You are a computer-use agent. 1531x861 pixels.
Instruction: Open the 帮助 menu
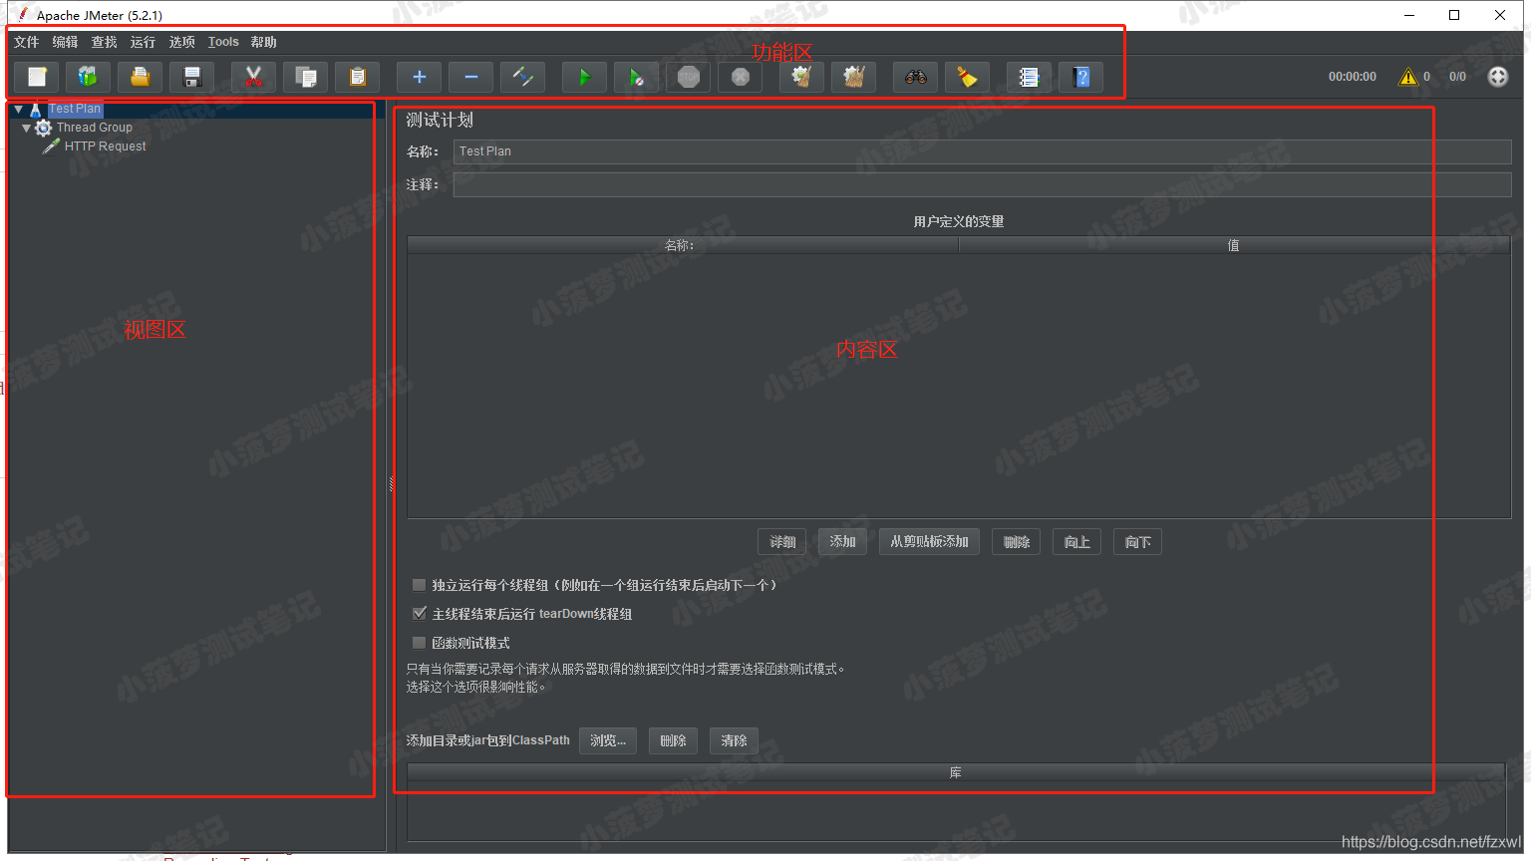click(x=264, y=42)
